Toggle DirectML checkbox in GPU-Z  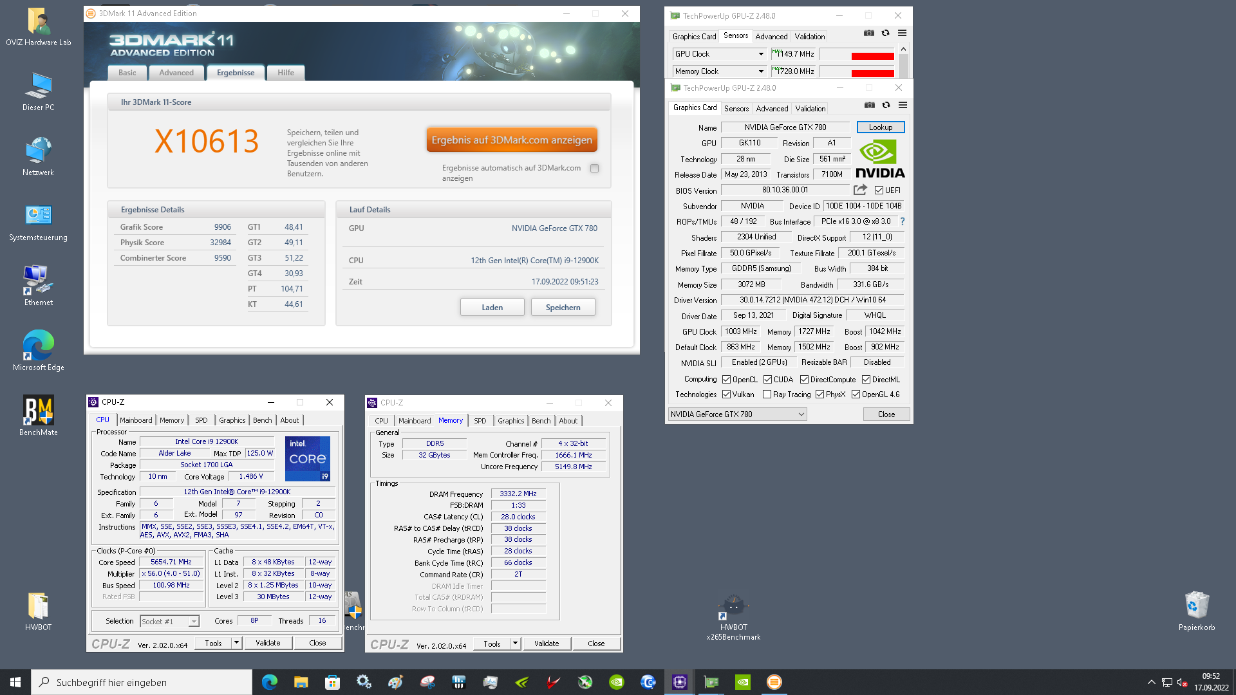866,380
